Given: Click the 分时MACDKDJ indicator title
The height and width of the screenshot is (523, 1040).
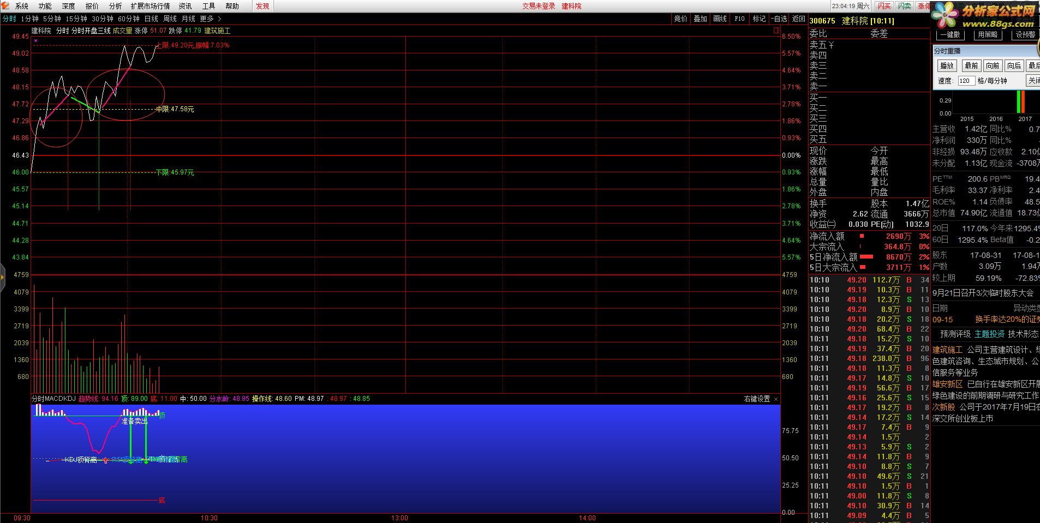Looking at the screenshot, I should (x=53, y=399).
